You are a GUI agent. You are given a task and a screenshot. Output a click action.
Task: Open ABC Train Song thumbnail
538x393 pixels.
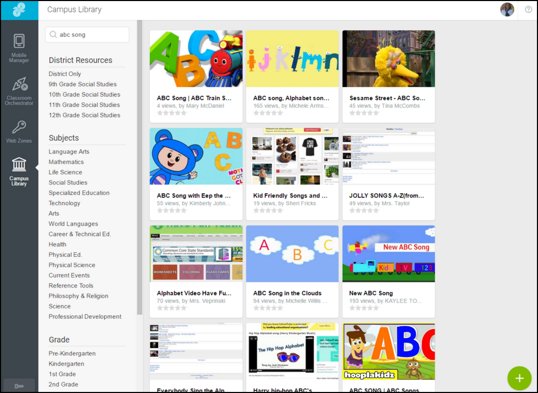pos(196,59)
